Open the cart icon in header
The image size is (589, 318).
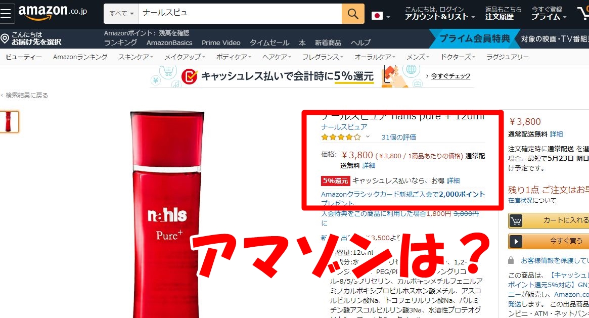pyautogui.click(x=583, y=13)
